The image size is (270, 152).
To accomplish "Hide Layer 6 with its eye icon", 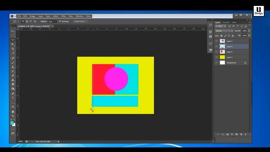I will click(216, 46).
